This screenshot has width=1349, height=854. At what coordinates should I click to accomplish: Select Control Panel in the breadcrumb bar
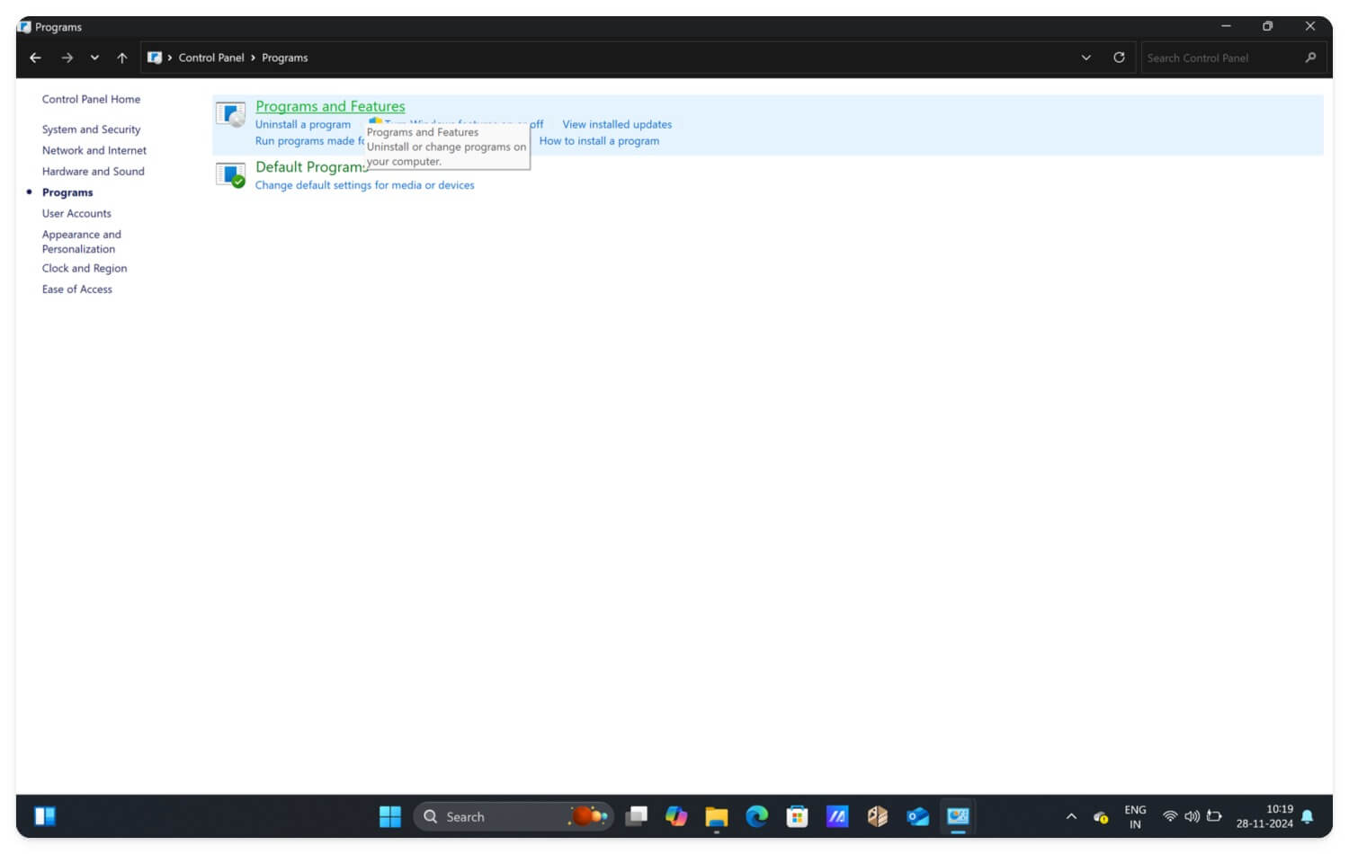pyautogui.click(x=212, y=57)
